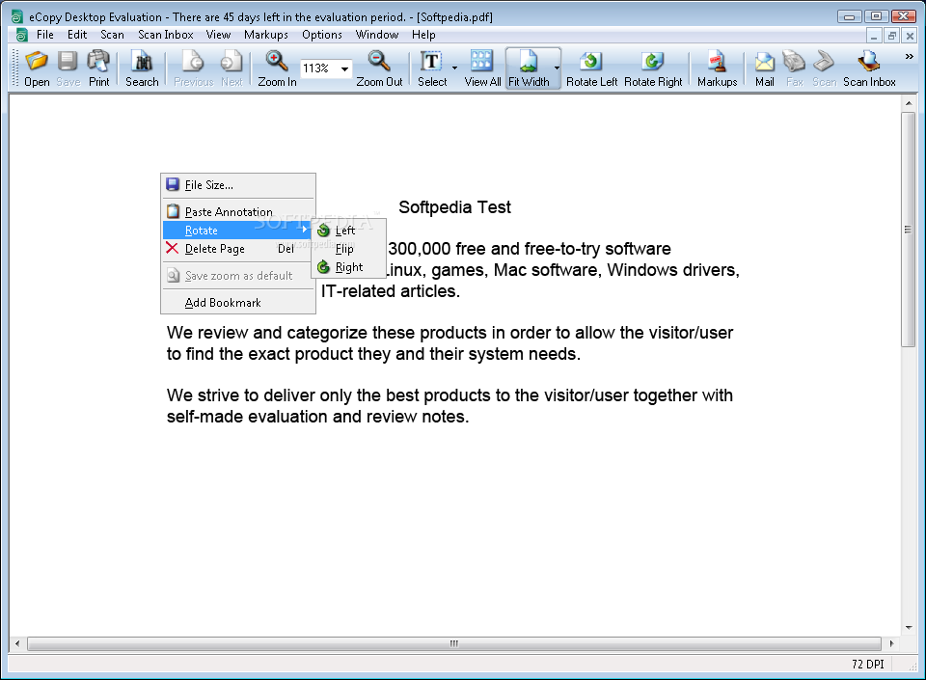Choose Save zoom as default entry
Image resolution: width=926 pixels, height=680 pixels.
pos(238,276)
